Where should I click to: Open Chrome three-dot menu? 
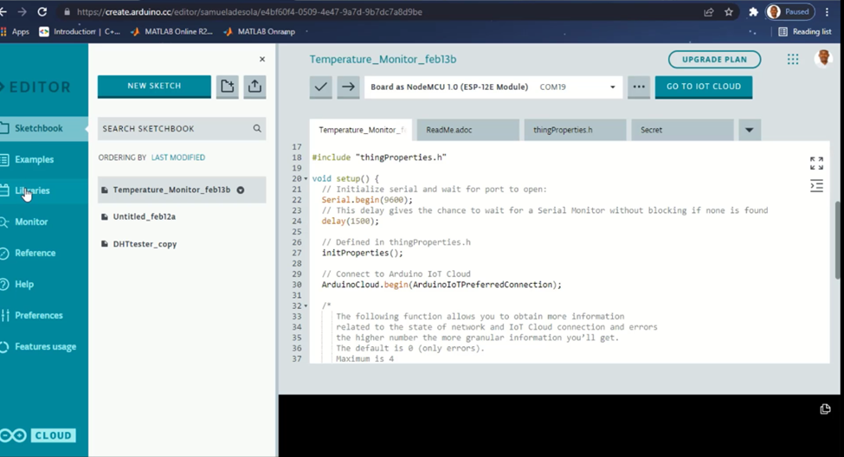point(828,12)
